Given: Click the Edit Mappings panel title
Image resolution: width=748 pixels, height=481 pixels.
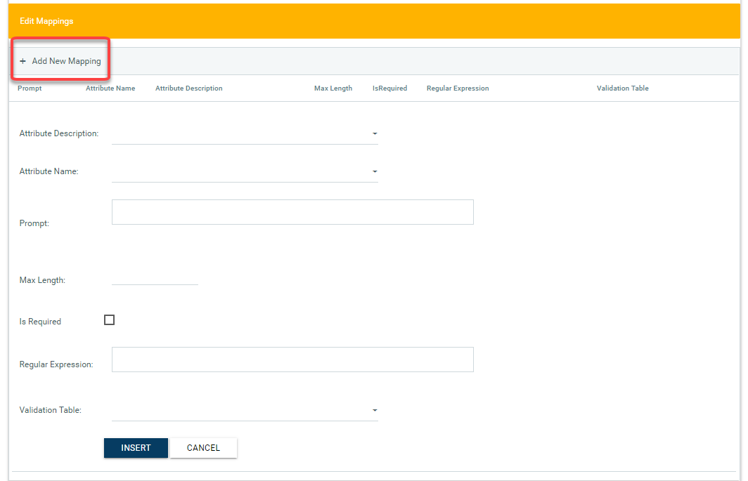Looking at the screenshot, I should [46, 21].
